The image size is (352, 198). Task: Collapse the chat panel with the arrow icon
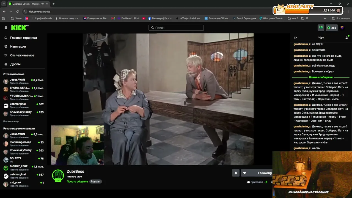[295, 38]
